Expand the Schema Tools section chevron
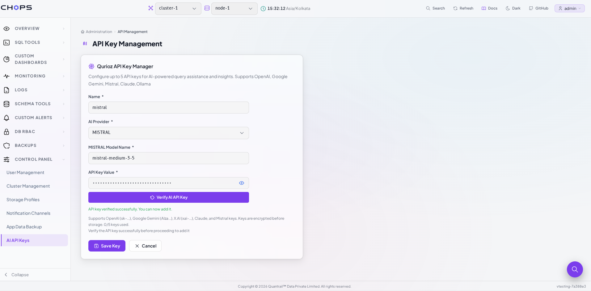The width and height of the screenshot is (591, 291). [x=64, y=104]
